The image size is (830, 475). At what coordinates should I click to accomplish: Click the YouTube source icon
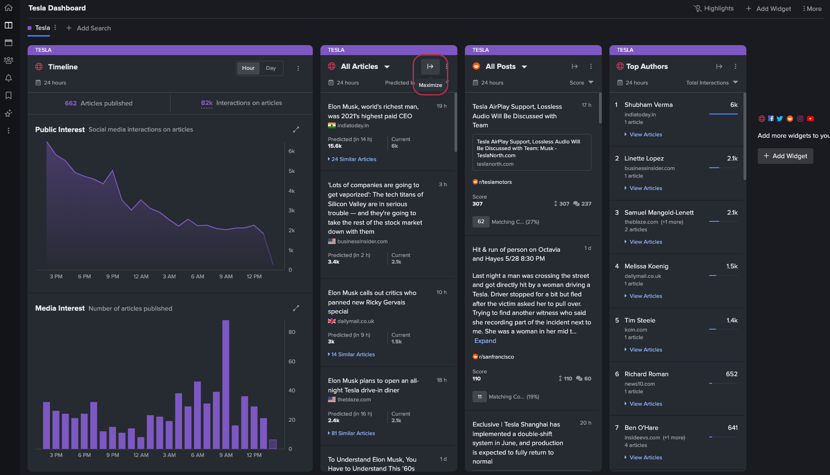(x=811, y=119)
